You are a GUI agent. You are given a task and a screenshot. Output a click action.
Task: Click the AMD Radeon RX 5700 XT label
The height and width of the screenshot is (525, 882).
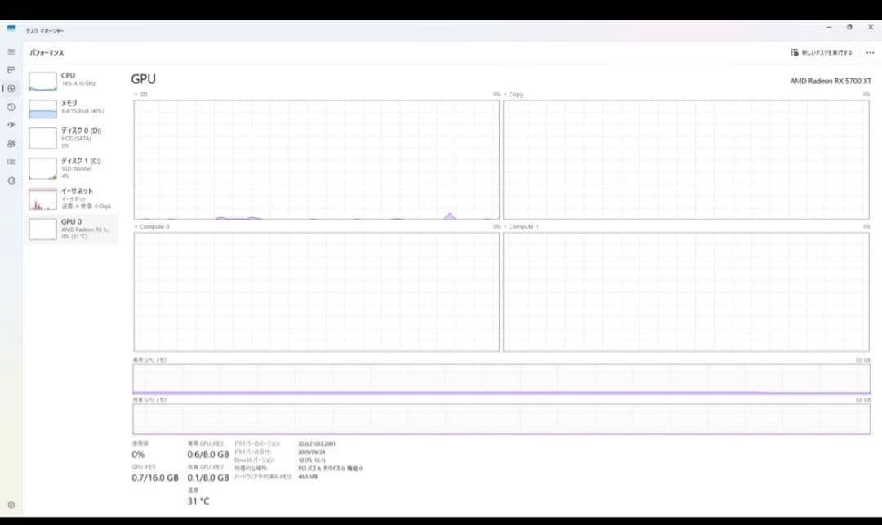831,81
